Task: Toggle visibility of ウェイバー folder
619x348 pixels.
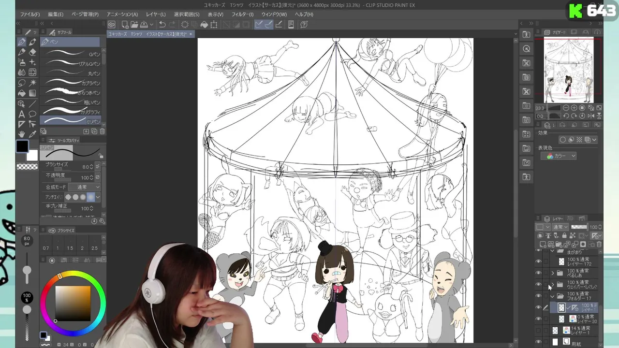Action: (538, 285)
